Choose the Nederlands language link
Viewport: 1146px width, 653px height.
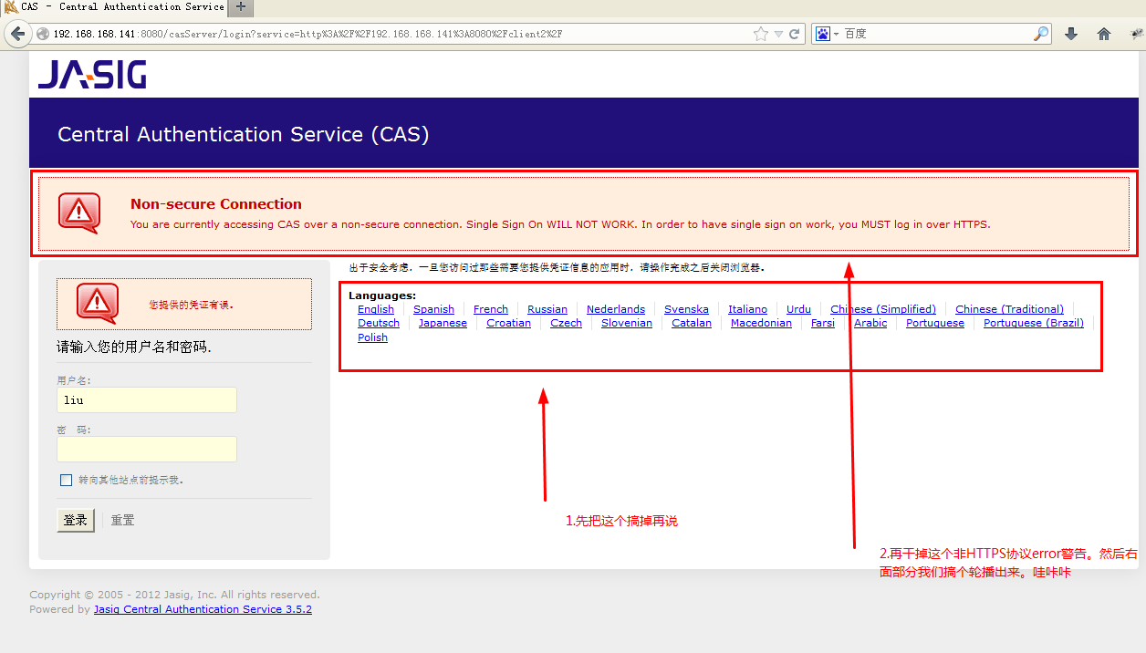(616, 309)
